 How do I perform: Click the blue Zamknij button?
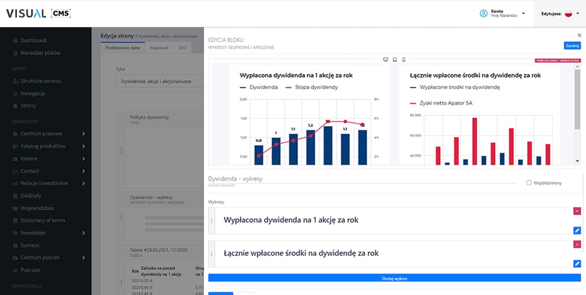(572, 45)
